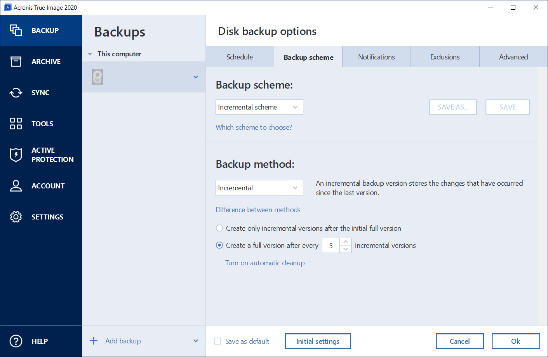Click the Add backup label

pyautogui.click(x=123, y=341)
